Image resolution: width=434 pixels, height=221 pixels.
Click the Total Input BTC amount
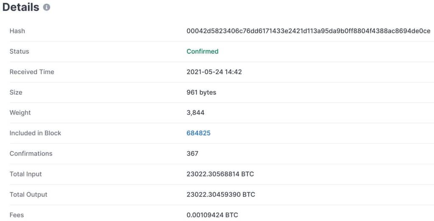pos(220,174)
